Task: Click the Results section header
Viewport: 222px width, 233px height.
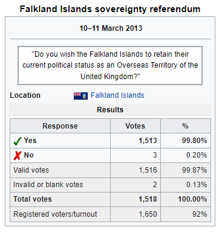Action: 110,110
